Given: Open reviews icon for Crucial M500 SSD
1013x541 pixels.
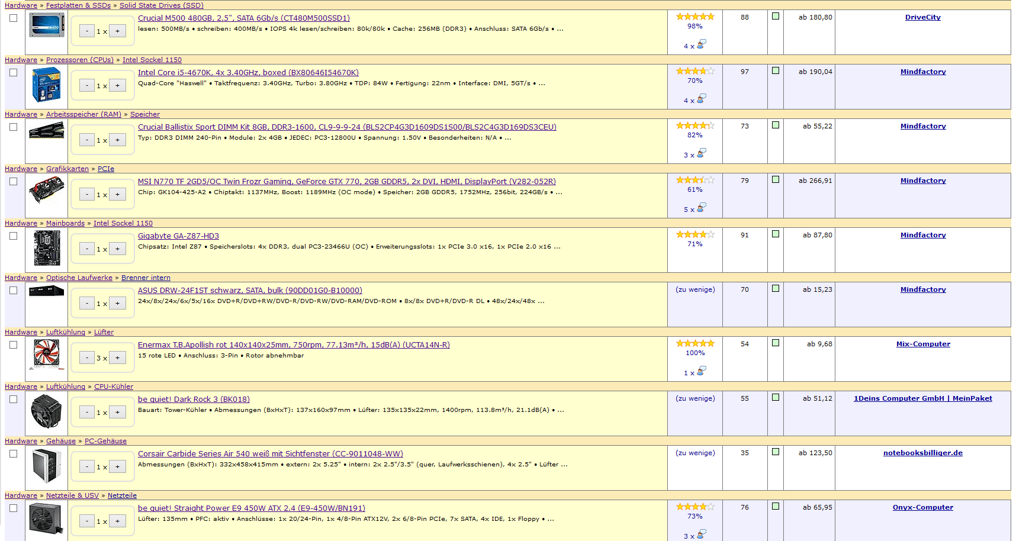Looking at the screenshot, I should [x=702, y=44].
